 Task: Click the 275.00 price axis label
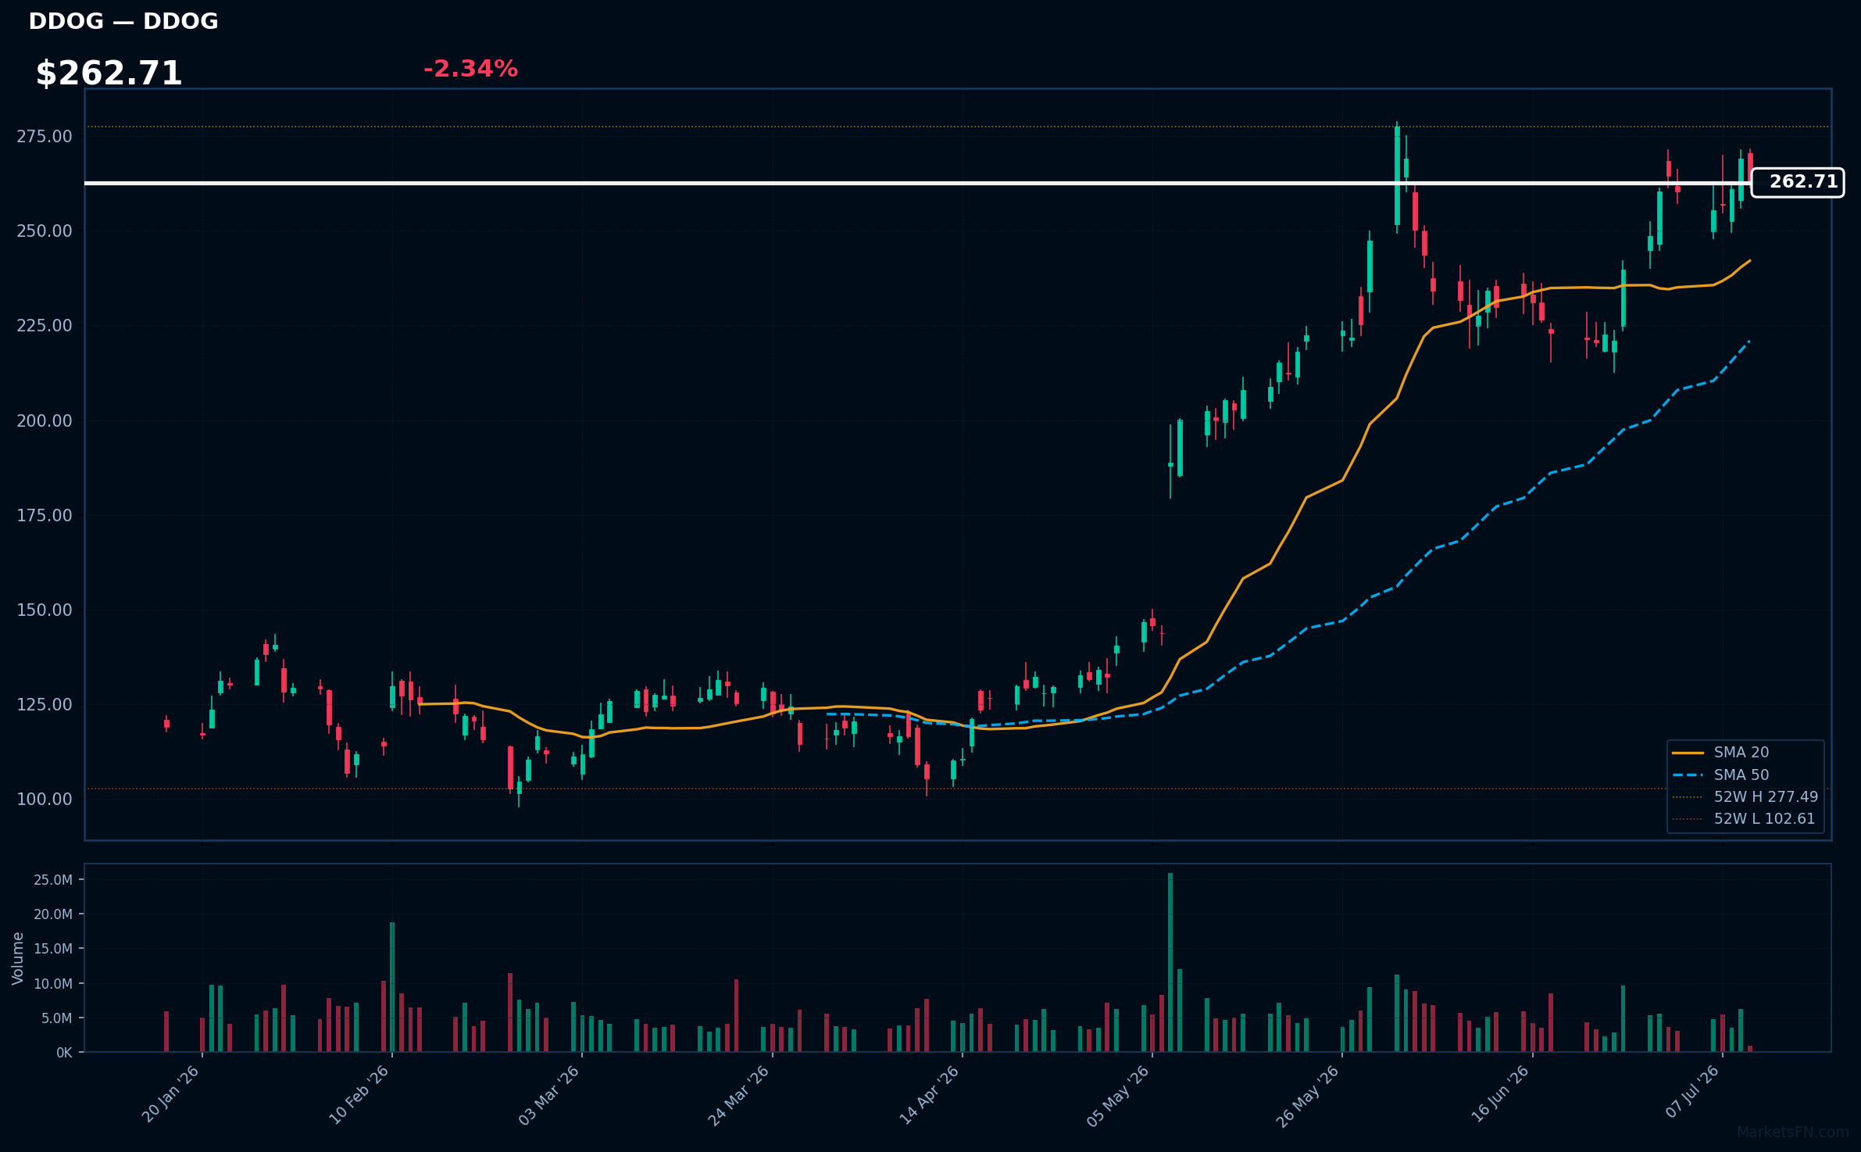[45, 136]
